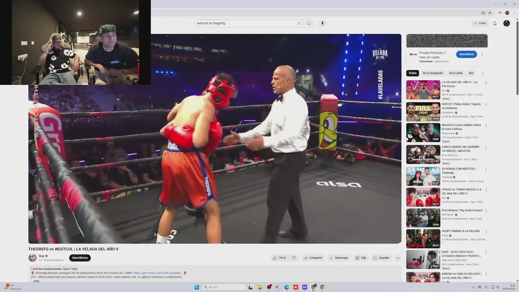
Task: Open VIRUZZ vs TOMÁS MAZZA thumbnail
Action: pyautogui.click(x=423, y=197)
